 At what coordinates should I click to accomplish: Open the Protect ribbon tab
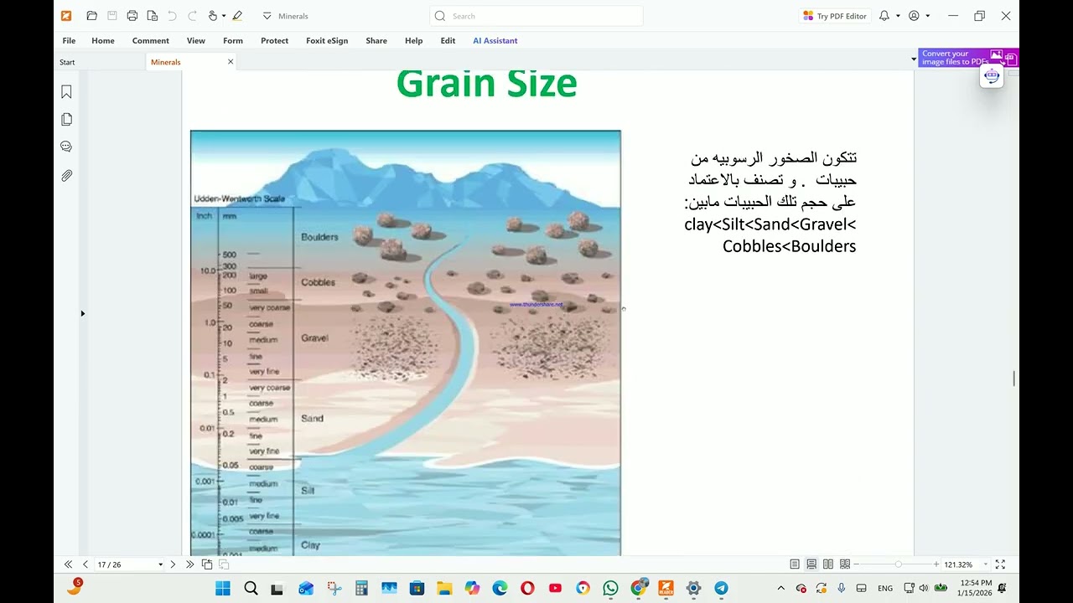click(274, 40)
